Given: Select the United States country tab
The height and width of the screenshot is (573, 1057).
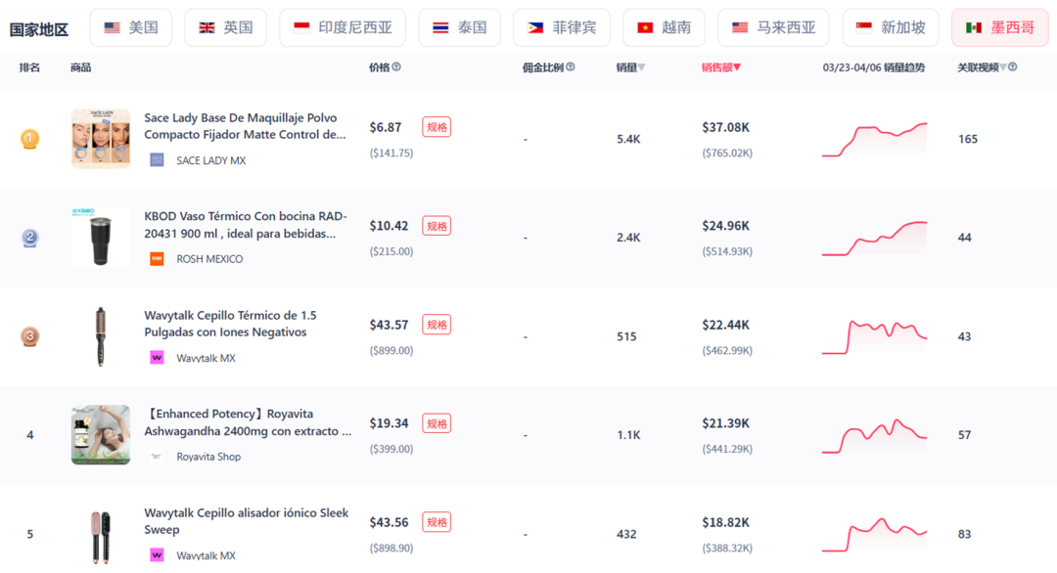Looking at the screenshot, I should pyautogui.click(x=131, y=27).
